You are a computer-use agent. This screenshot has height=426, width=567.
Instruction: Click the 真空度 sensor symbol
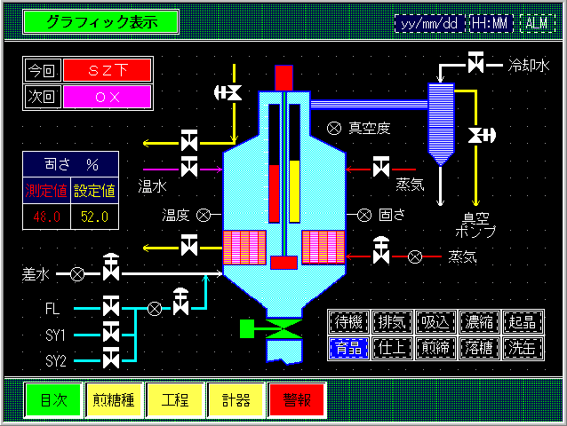click(334, 128)
